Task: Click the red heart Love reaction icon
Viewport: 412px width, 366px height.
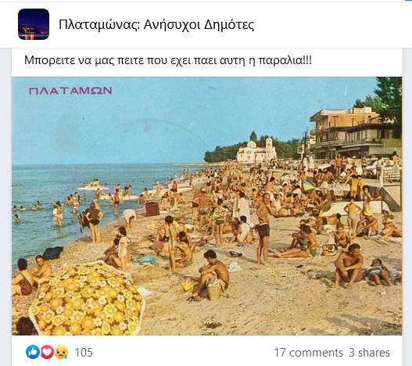Action: pos(47,352)
